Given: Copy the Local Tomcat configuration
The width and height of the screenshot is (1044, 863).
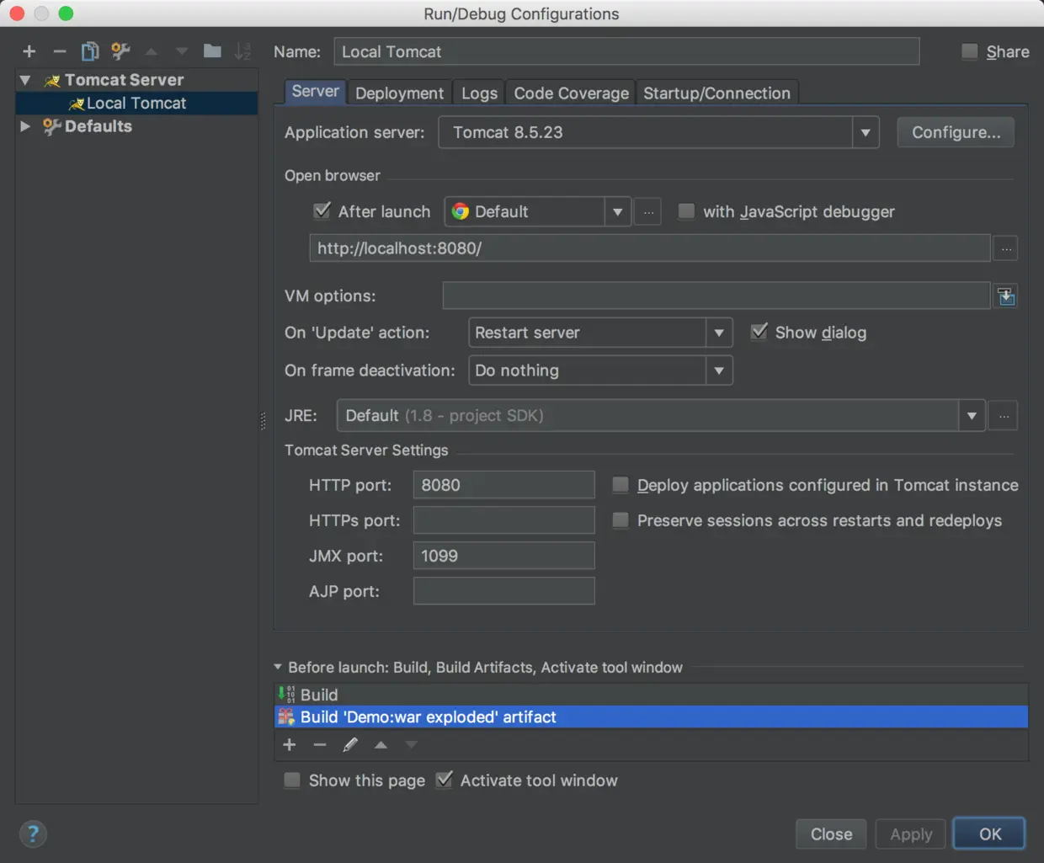Looking at the screenshot, I should click(x=90, y=51).
